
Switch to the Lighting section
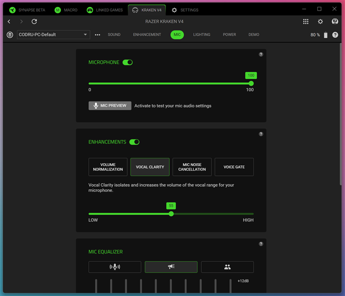(202, 35)
